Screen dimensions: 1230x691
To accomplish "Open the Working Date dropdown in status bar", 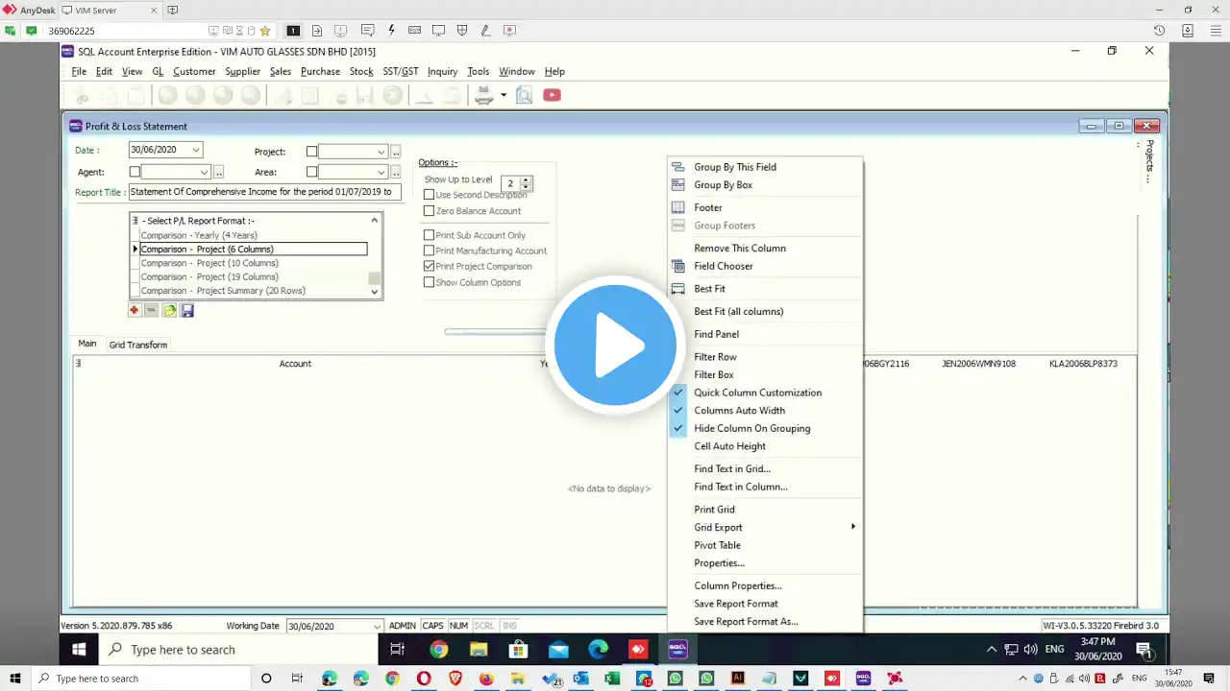I will (377, 626).
